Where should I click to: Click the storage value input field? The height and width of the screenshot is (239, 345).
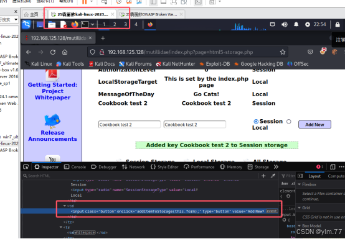(x=195, y=125)
